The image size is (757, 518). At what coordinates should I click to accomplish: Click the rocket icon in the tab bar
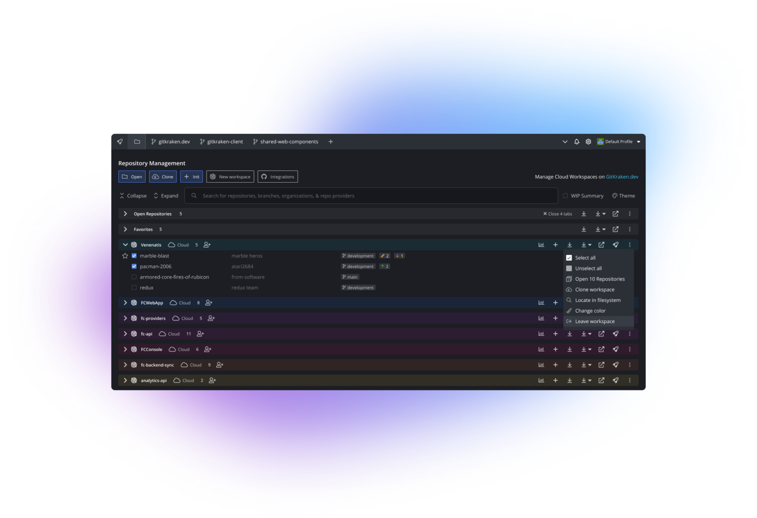pyautogui.click(x=120, y=142)
